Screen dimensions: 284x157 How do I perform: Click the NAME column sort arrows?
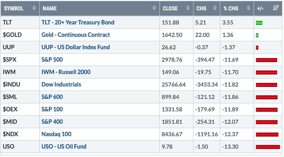click(x=154, y=8)
